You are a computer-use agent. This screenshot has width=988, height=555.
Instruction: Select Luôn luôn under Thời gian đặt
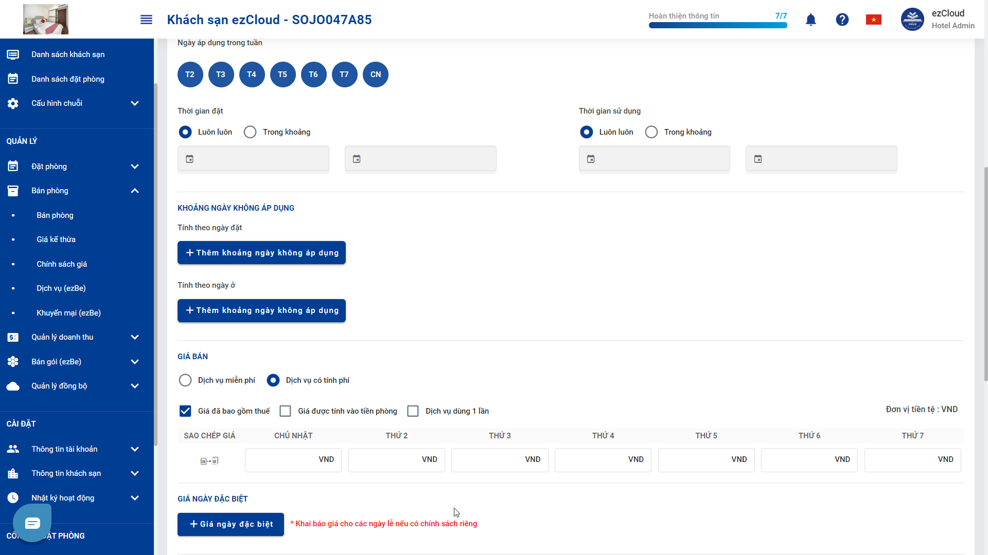[x=185, y=132]
